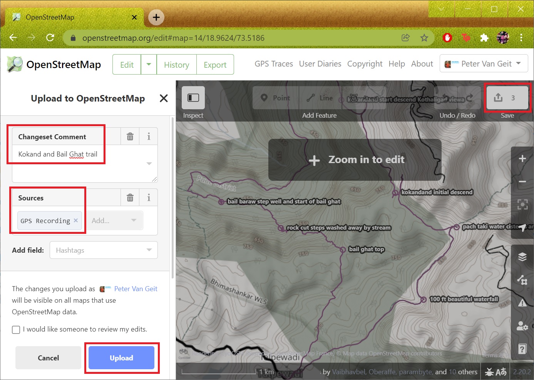The height and width of the screenshot is (380, 534).
Task: Open the Map Data panel
Action: coord(522,280)
